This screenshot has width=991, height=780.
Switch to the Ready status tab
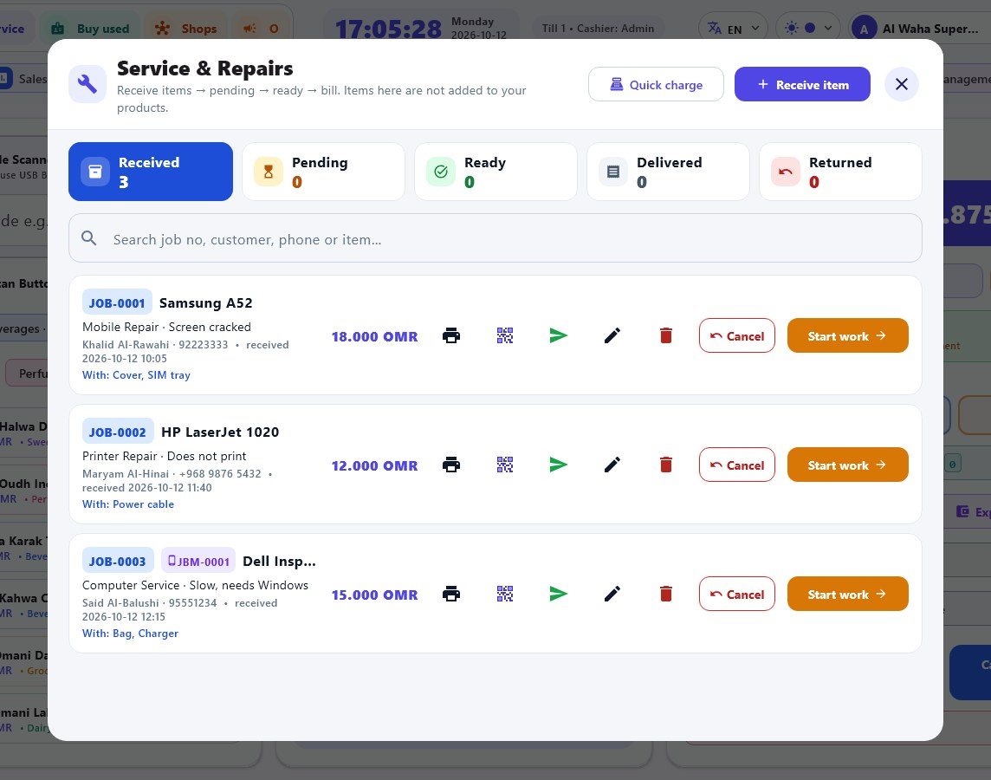point(495,172)
